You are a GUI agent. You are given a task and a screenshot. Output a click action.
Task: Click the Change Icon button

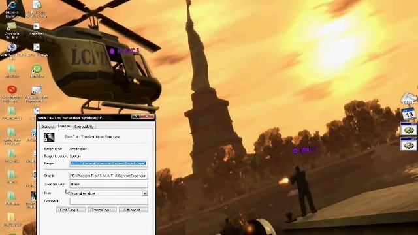[x=102, y=210]
